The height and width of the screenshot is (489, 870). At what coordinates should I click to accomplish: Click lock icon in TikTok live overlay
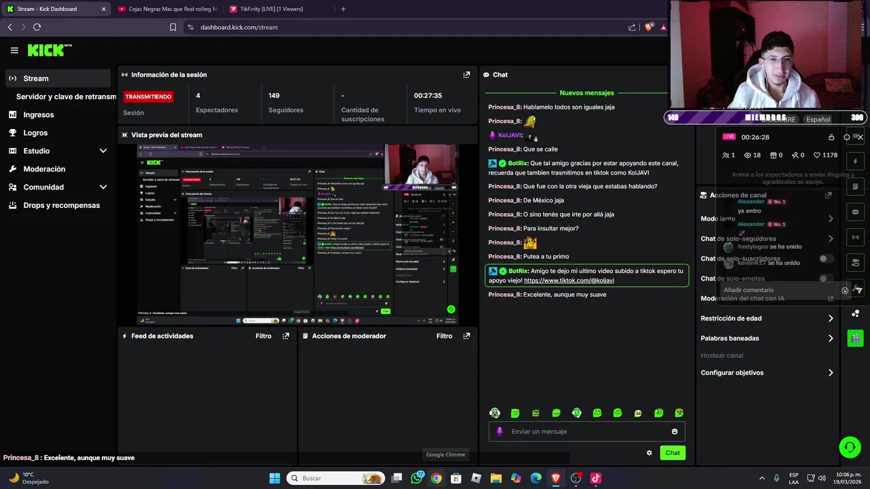831,137
